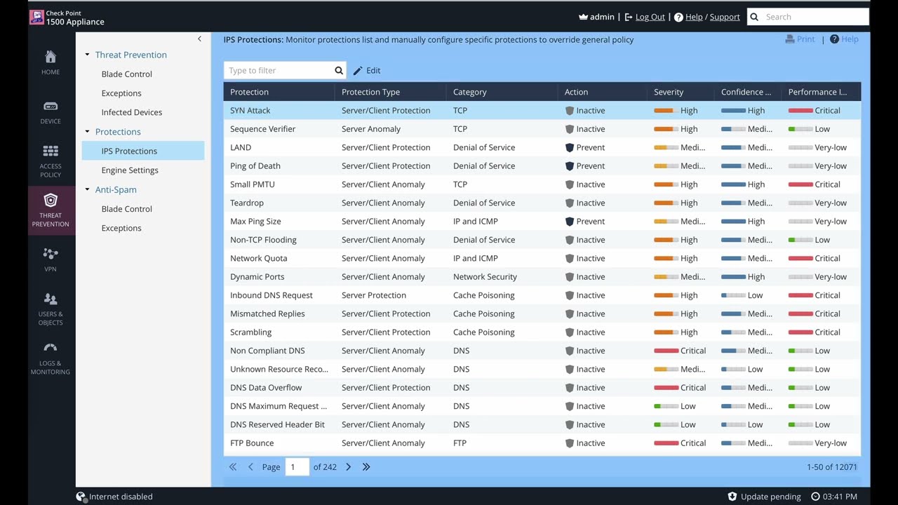Collapse the navigation panel chevron
Image resolution: width=898 pixels, height=505 pixels.
point(199,39)
